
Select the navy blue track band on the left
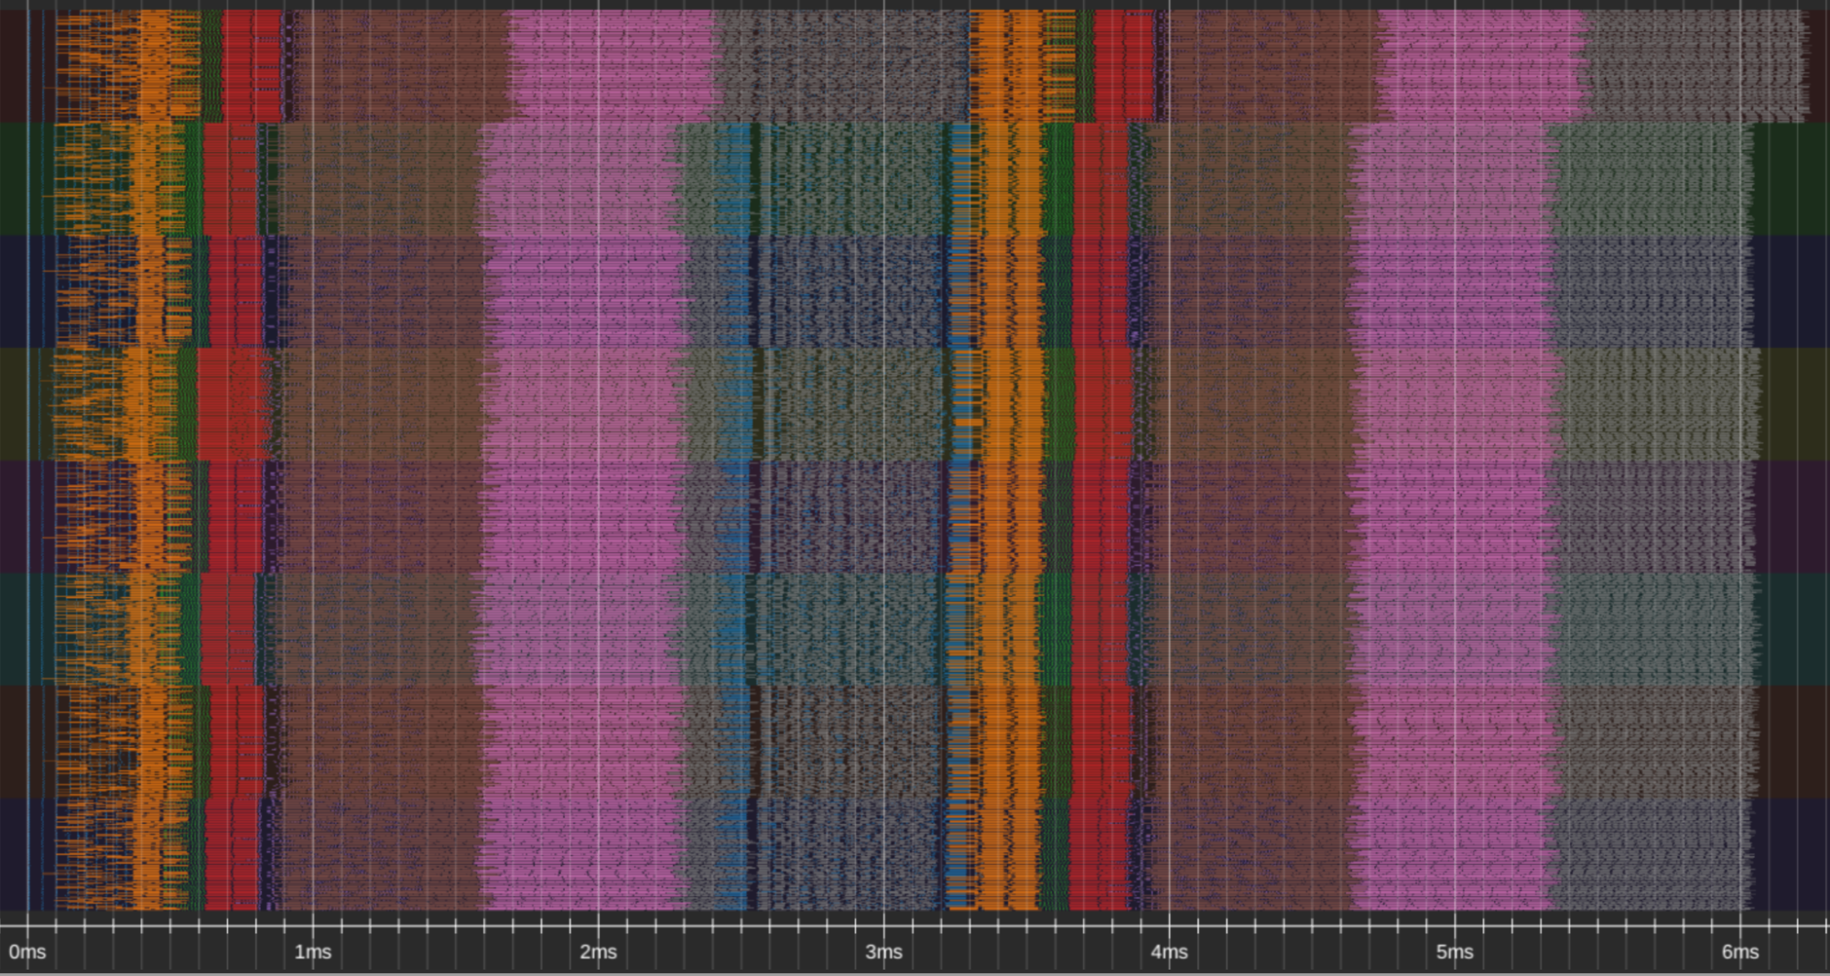coord(14,284)
